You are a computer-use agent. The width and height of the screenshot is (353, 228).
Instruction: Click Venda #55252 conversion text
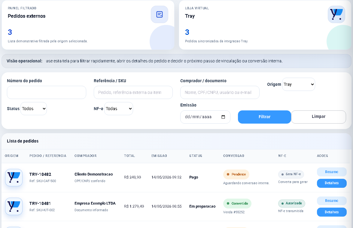tap(234, 212)
